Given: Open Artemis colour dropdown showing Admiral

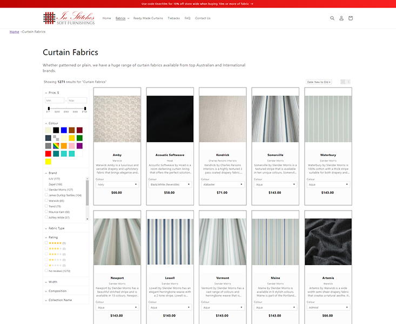Looking at the screenshot, I should [328, 307].
